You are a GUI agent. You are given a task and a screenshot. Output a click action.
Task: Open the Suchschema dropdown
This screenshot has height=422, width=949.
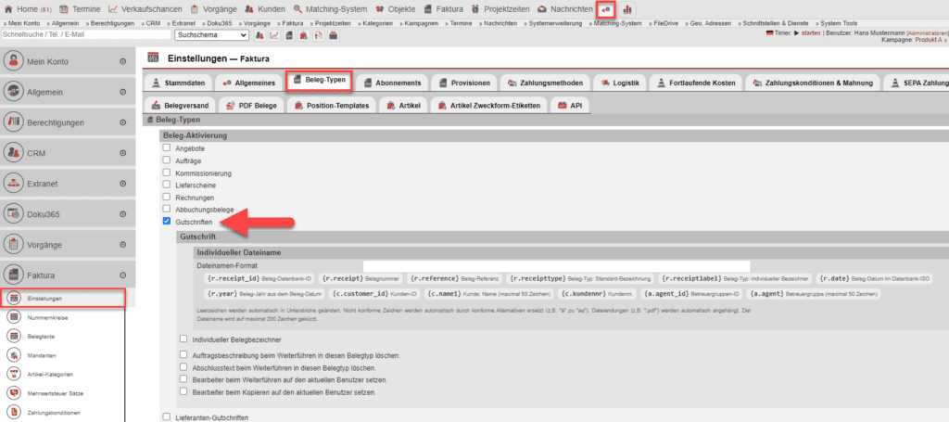(211, 35)
